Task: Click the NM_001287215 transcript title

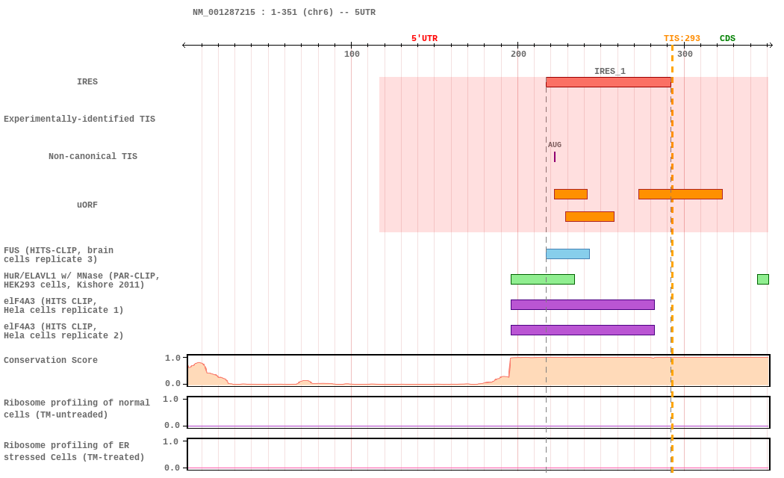Action: (x=284, y=13)
